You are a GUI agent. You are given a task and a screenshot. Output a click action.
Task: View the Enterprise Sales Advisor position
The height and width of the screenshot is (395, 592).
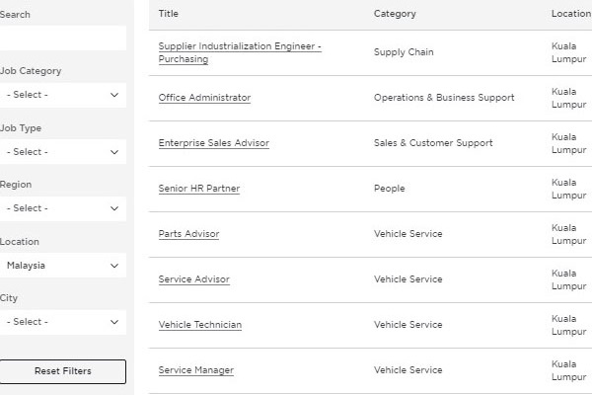pos(213,143)
